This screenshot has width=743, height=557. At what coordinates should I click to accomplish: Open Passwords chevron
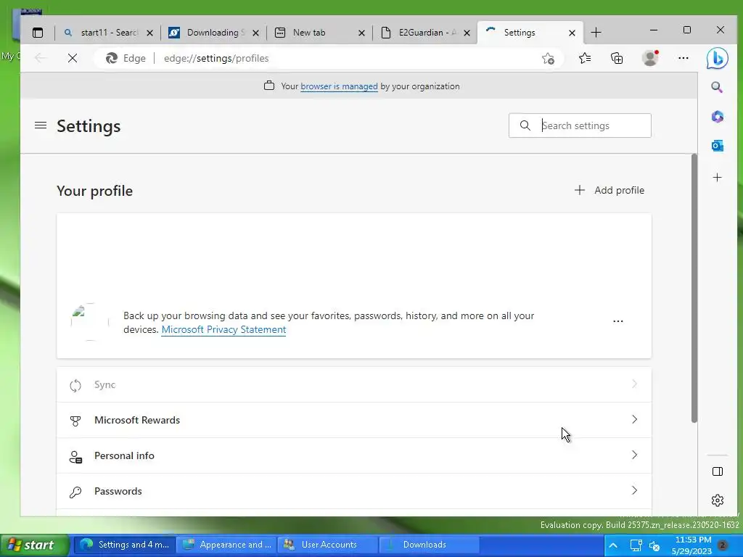[634, 491]
